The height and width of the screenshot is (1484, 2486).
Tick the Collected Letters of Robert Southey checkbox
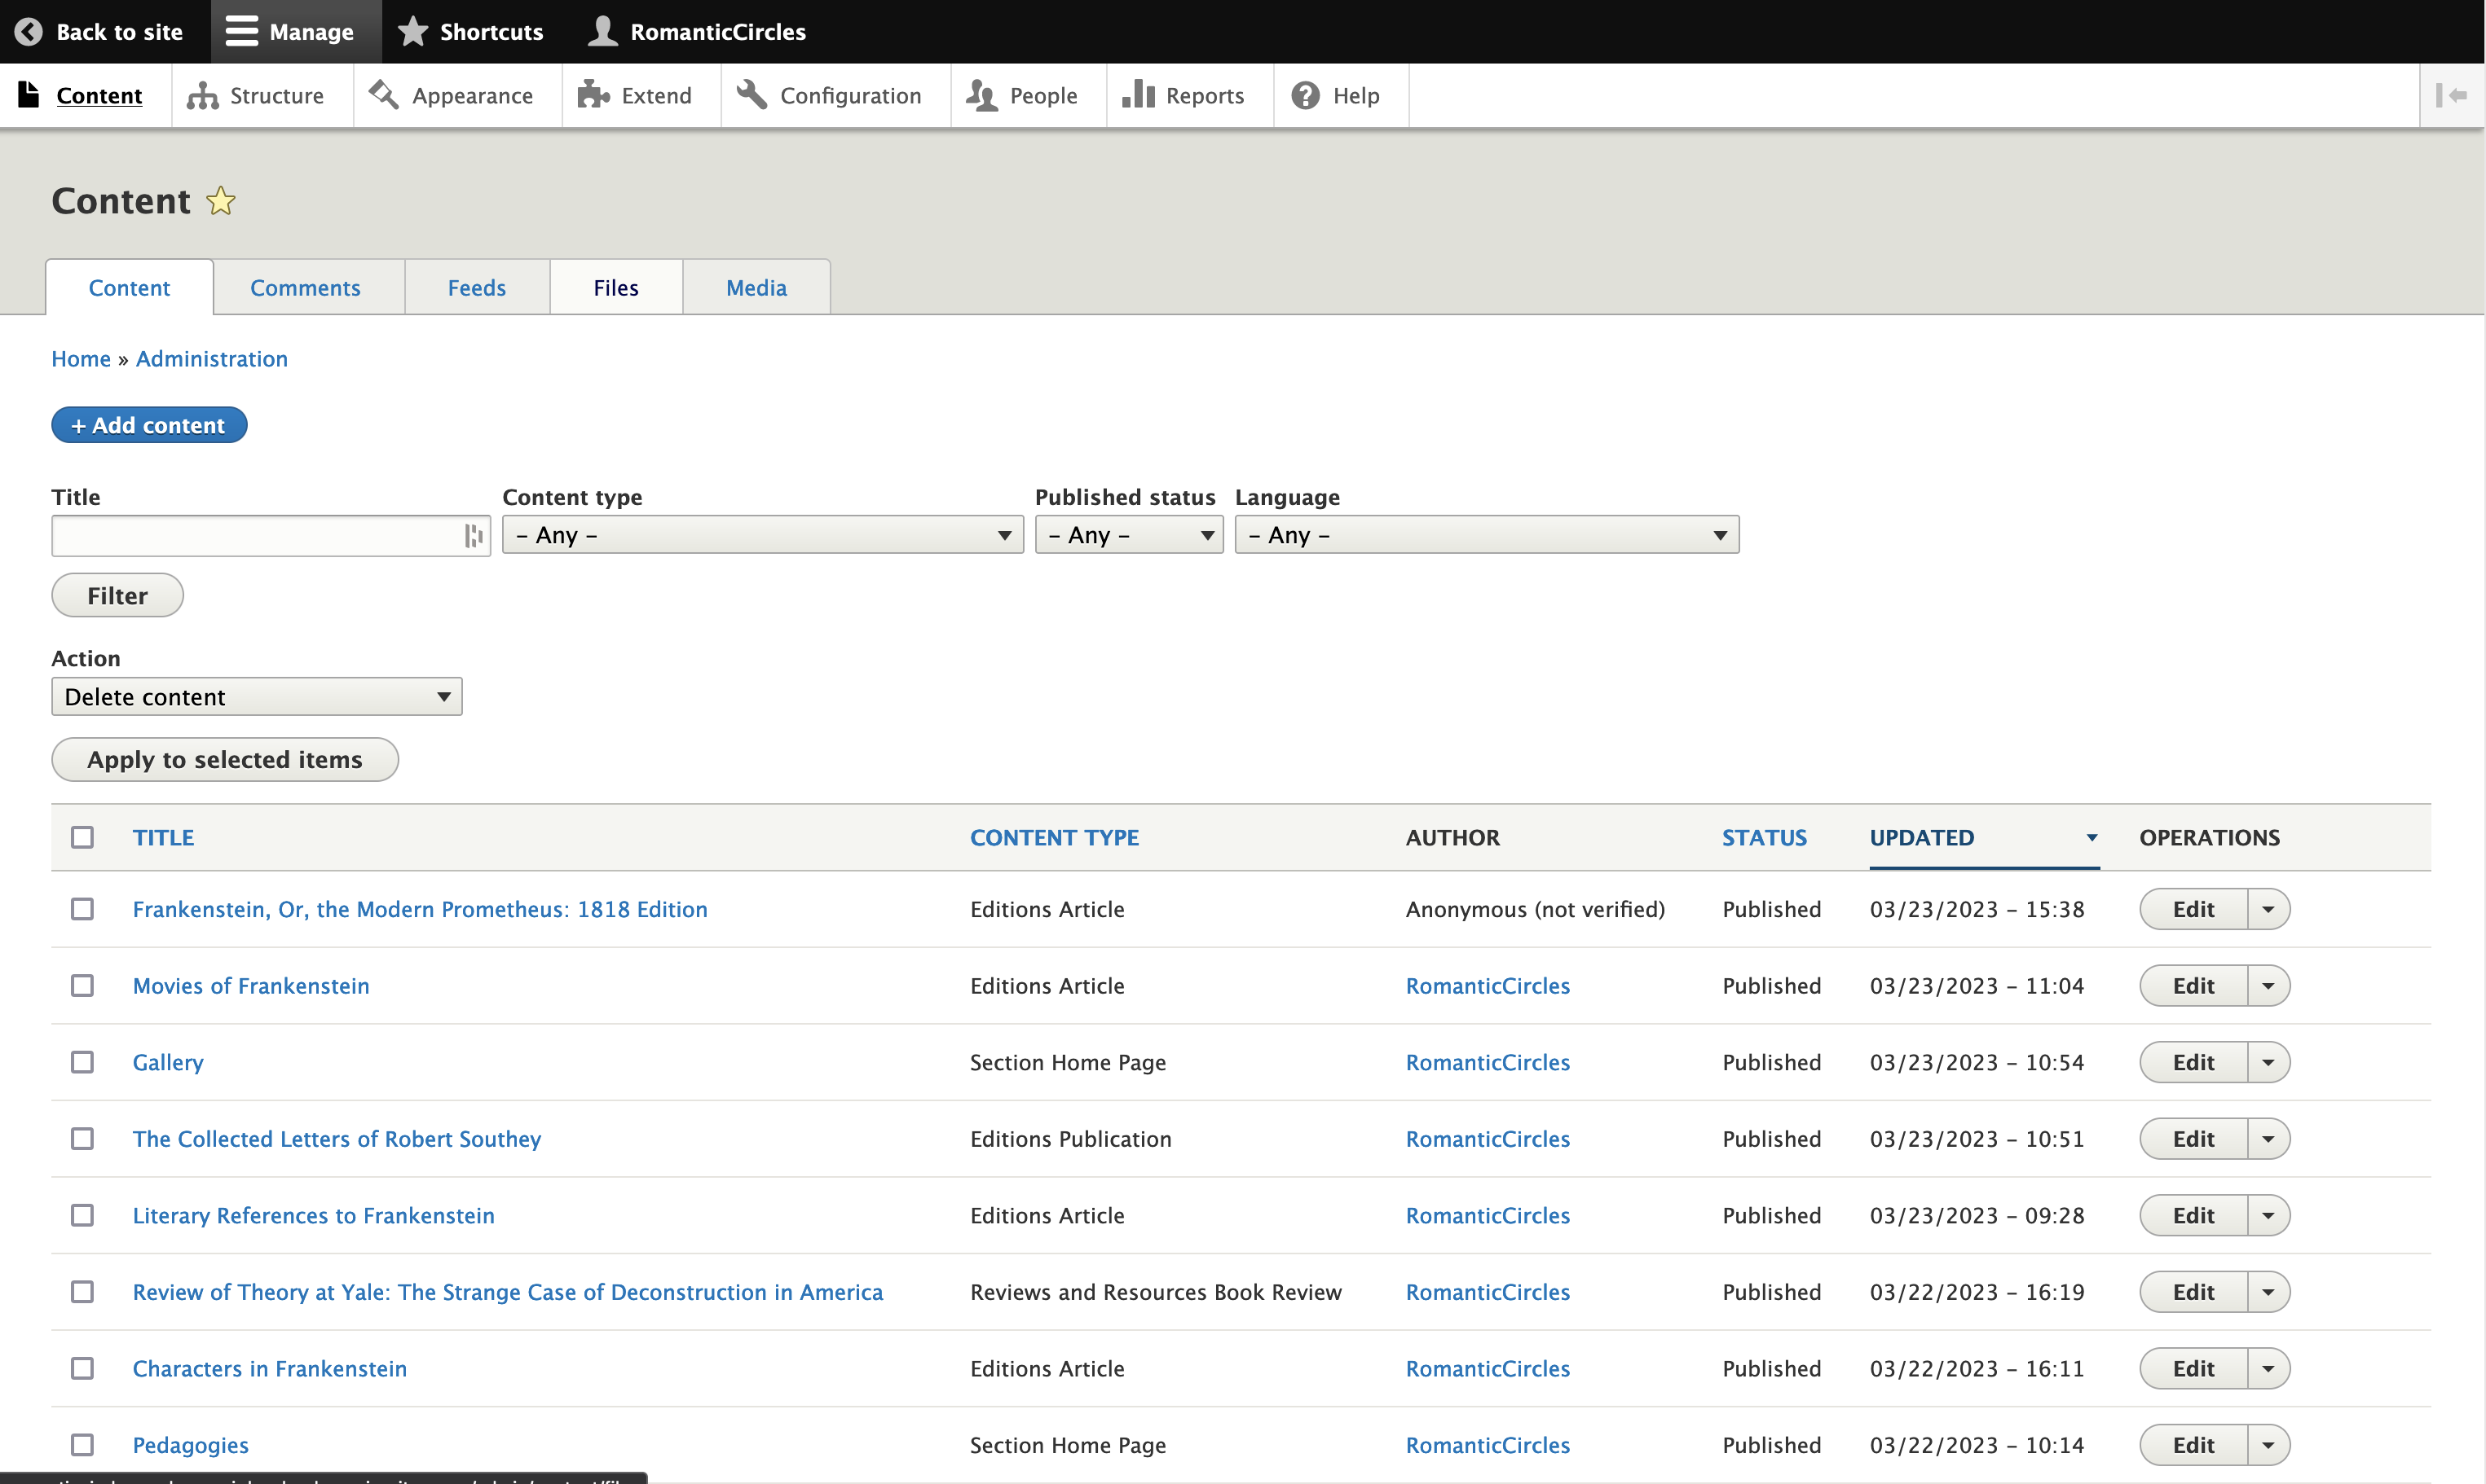(82, 1139)
